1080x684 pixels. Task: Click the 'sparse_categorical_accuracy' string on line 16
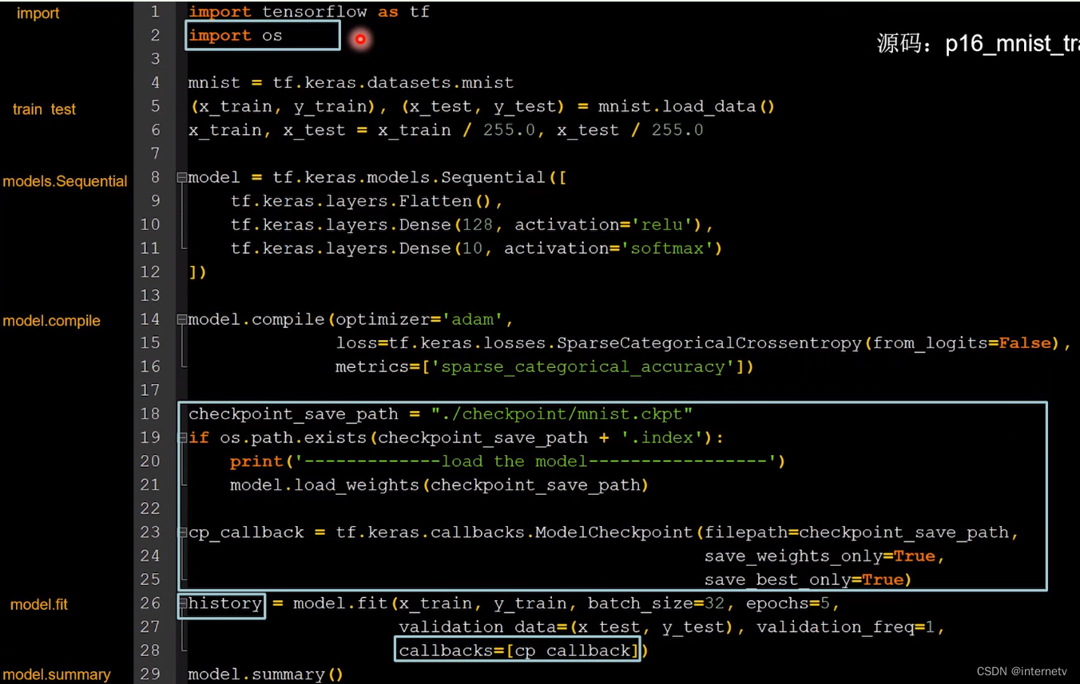[x=583, y=367]
